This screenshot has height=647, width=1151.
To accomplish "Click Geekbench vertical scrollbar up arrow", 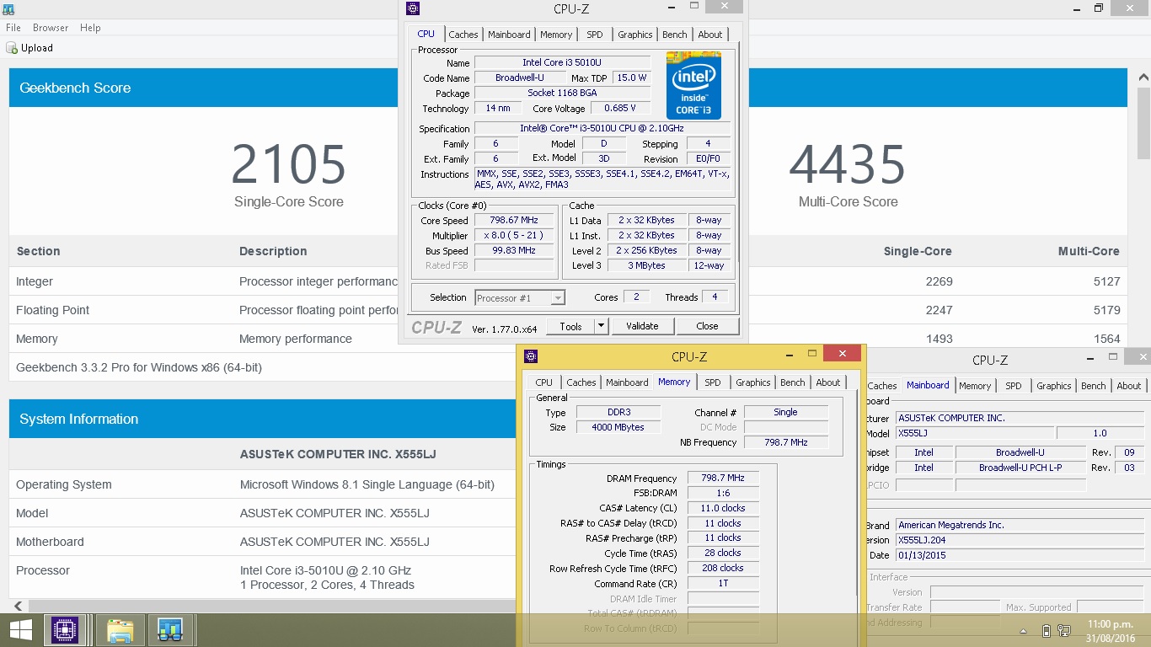I will click(1143, 78).
